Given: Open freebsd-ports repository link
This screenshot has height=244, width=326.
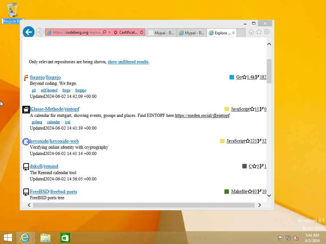Looking at the screenshot, I should 64,192.
